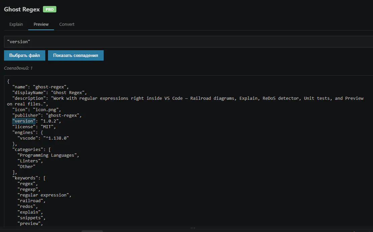Screen dimensions: 373x232
Task: Click the "engines": { line
Action: pos(28,133)
